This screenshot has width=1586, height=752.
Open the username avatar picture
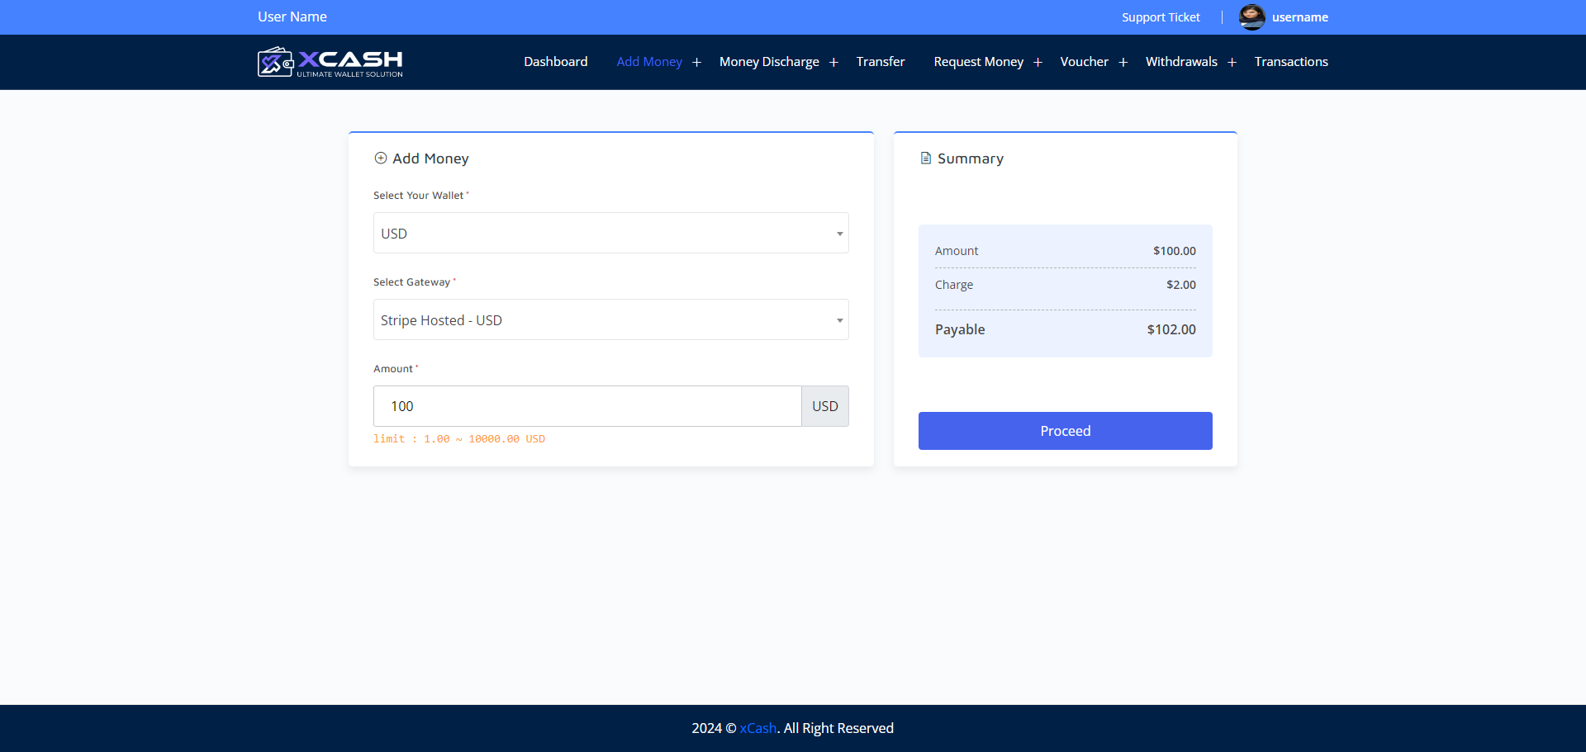1251,17
